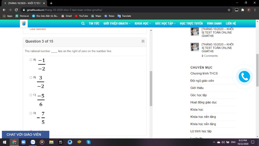The height and width of the screenshot is (146, 259).
Task: Open the Đội ngũ giáo viên category
Action: [202, 81]
